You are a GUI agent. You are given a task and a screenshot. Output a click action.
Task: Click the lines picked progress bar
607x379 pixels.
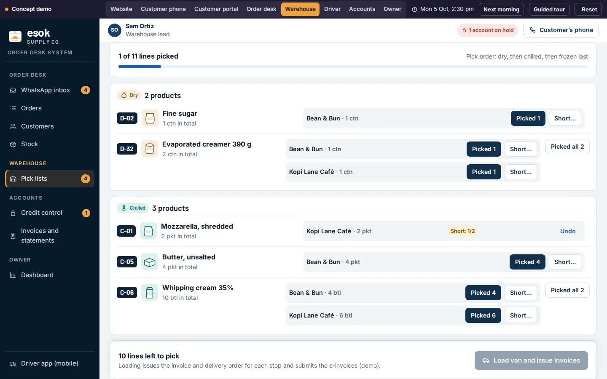coord(353,67)
